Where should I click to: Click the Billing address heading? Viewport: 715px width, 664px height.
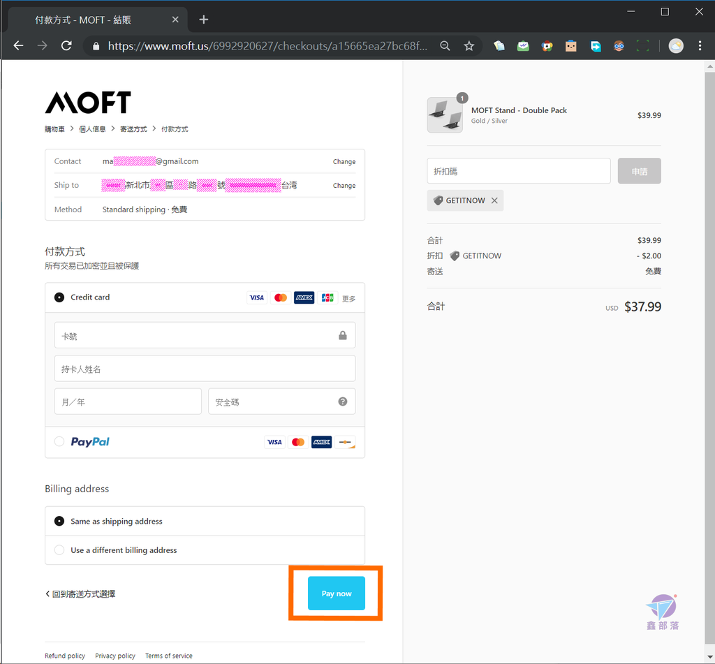(77, 489)
